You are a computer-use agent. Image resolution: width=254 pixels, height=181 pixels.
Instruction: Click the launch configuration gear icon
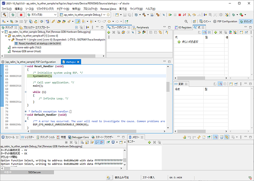click(x=108, y=15)
